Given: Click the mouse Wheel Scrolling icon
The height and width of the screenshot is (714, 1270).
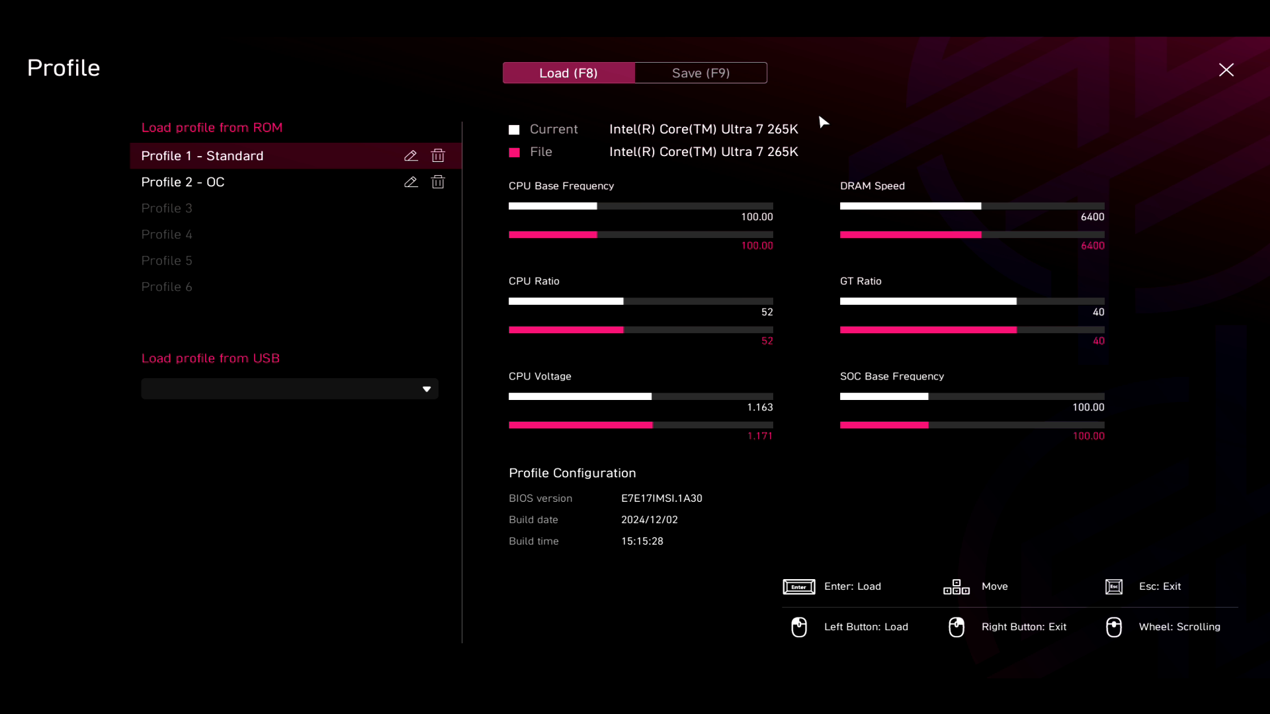Looking at the screenshot, I should pos(1114,627).
